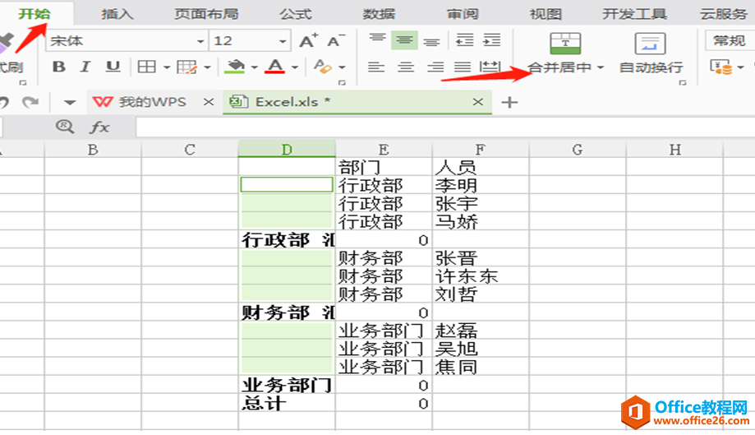Align text left
Screen dimensions: 755x435
[x=376, y=67]
